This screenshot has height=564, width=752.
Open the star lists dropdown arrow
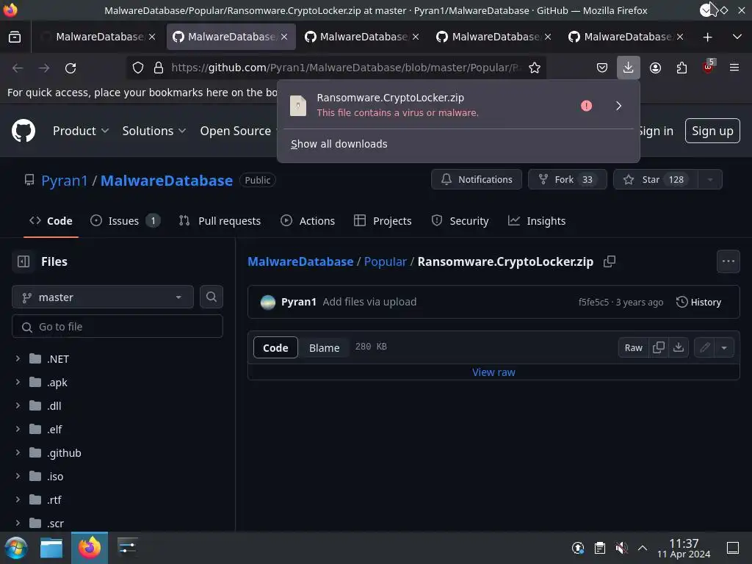tap(710, 179)
